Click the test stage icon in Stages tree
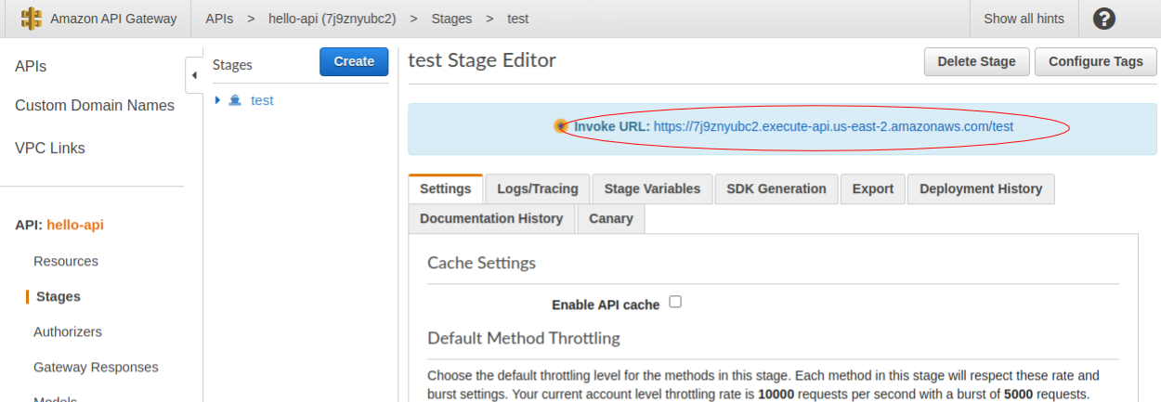The image size is (1161, 402). click(235, 100)
